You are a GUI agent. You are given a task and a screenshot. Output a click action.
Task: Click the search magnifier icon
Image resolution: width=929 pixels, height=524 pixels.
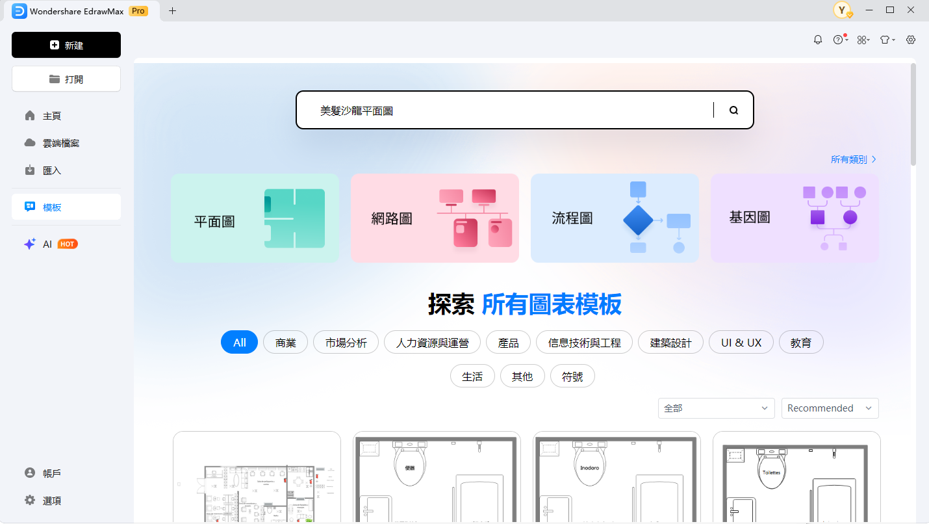coord(733,110)
